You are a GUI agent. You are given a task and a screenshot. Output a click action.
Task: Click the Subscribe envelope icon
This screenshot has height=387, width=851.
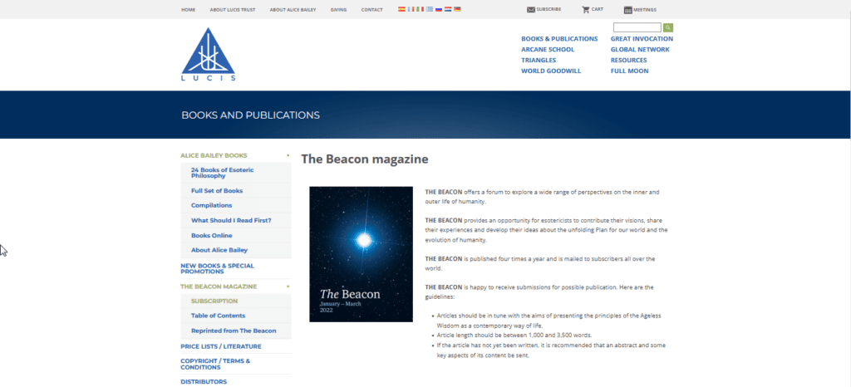coord(531,10)
